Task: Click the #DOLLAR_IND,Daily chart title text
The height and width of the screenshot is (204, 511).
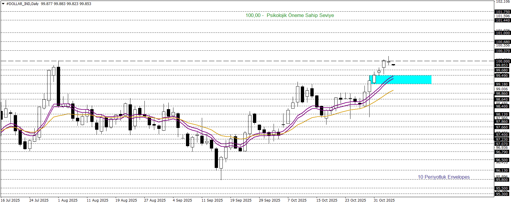Action: [22, 4]
